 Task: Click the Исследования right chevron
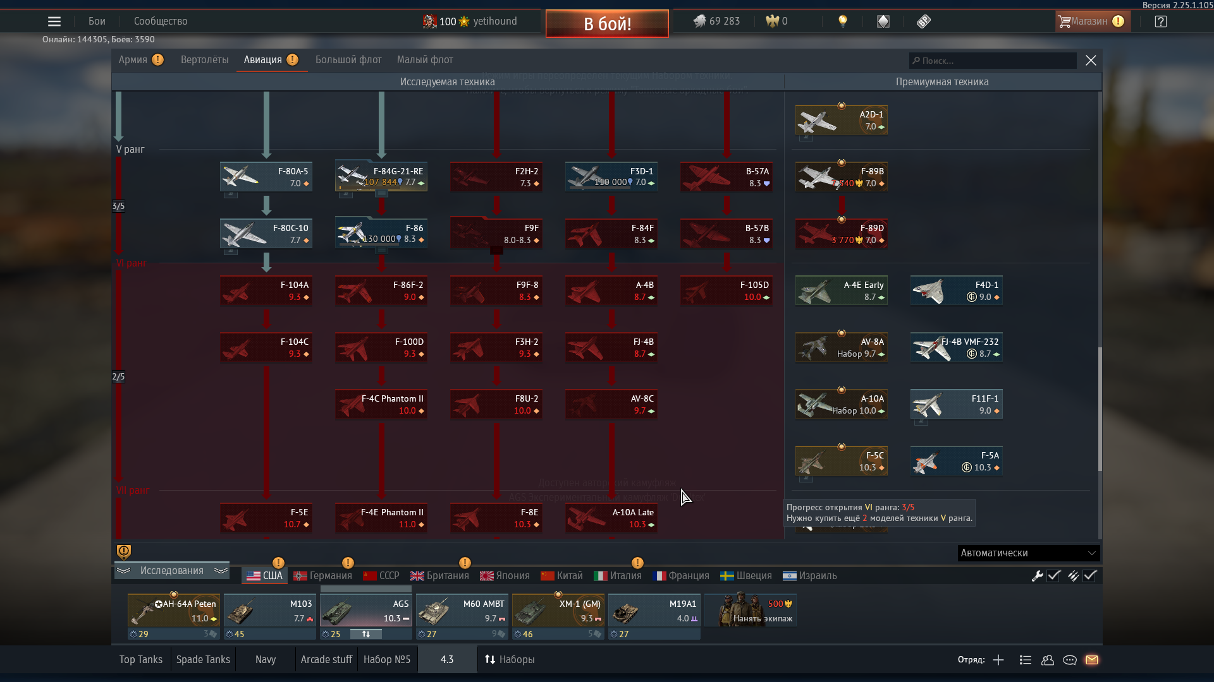click(x=221, y=571)
